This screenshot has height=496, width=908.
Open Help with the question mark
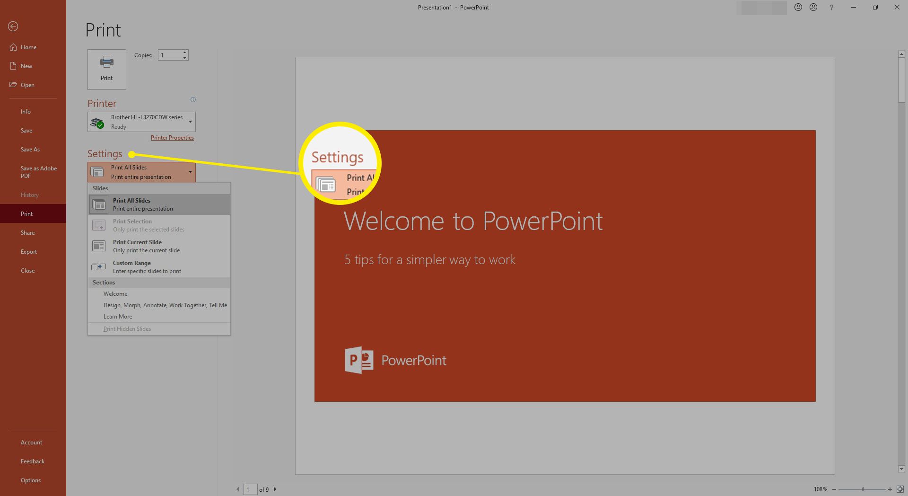click(x=831, y=7)
